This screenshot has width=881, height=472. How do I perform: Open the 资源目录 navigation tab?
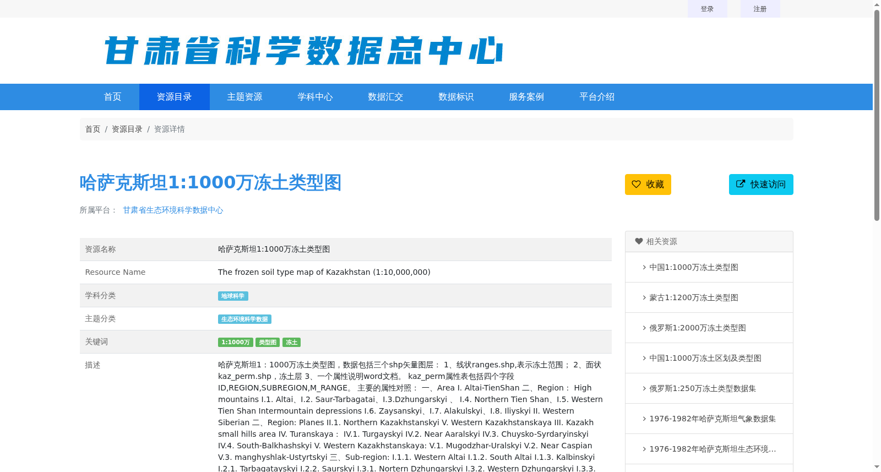[175, 97]
